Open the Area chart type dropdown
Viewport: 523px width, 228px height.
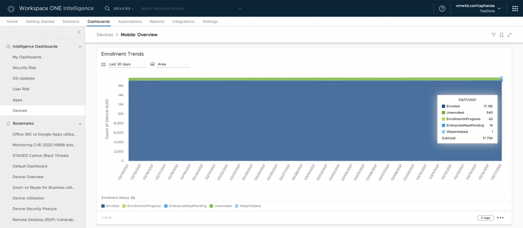[170, 65]
